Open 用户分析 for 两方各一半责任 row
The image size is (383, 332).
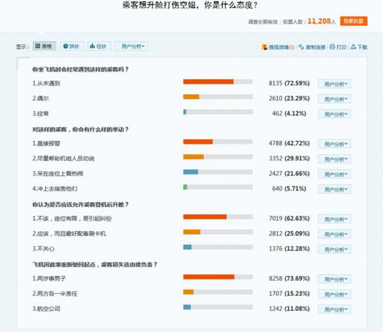click(x=334, y=294)
